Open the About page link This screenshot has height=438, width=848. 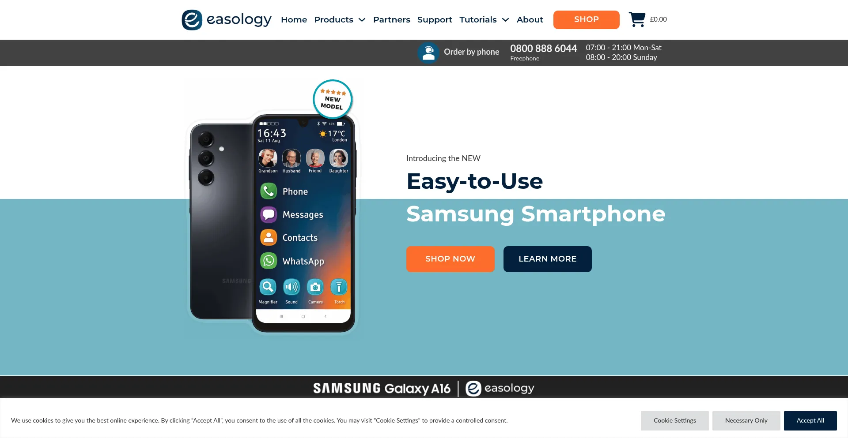click(530, 20)
